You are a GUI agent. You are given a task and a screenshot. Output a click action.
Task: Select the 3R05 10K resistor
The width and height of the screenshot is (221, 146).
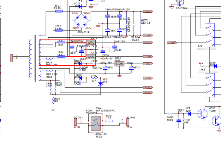53,101
